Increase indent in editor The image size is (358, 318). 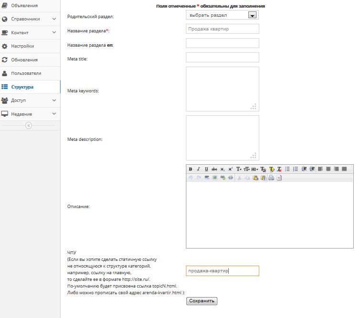(312, 169)
